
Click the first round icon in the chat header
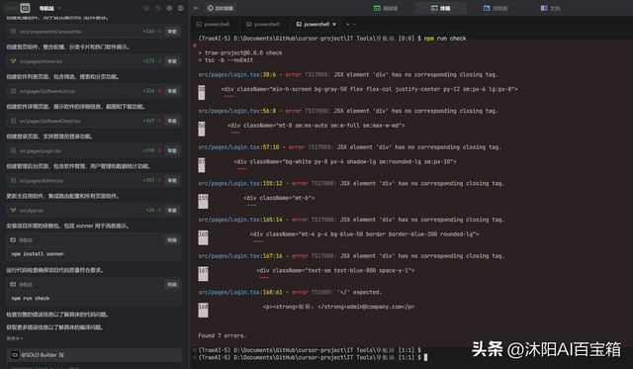coord(146,8)
